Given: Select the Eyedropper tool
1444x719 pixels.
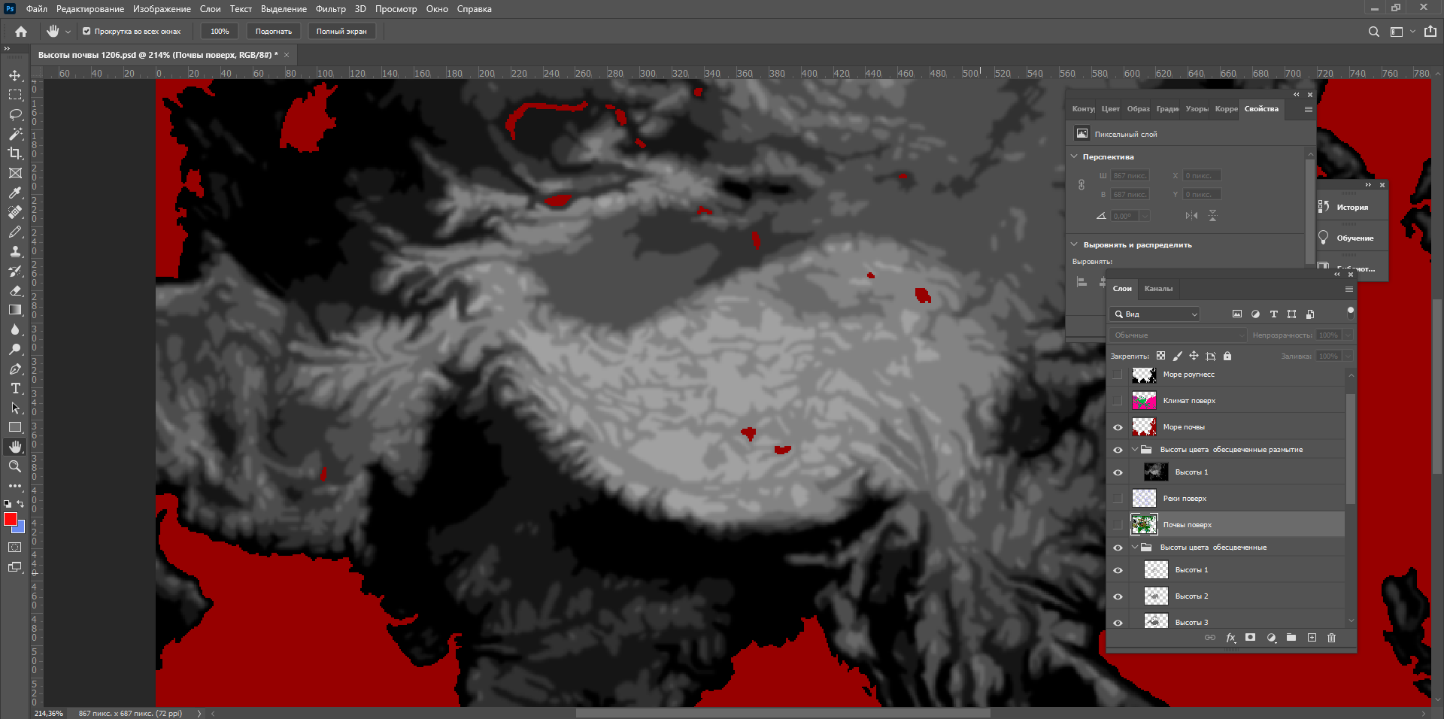Looking at the screenshot, I should coord(15,193).
